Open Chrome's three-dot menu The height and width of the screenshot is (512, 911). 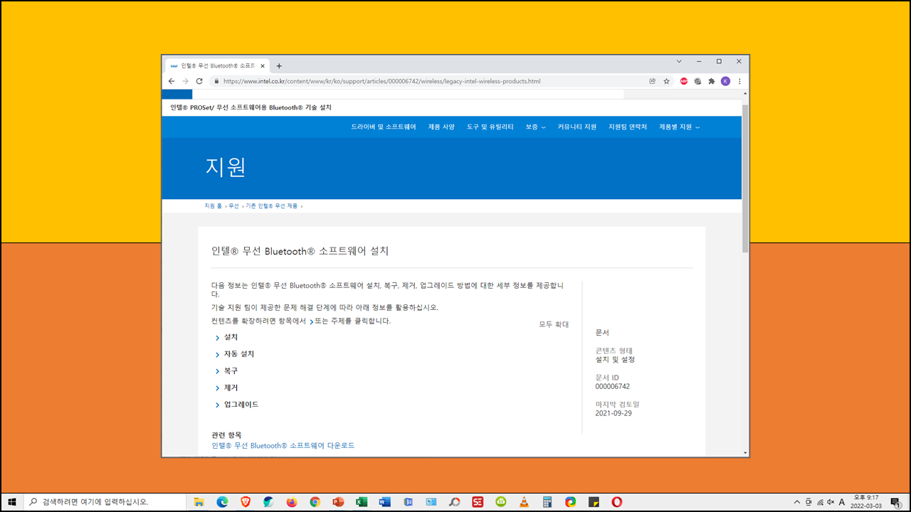tap(739, 81)
